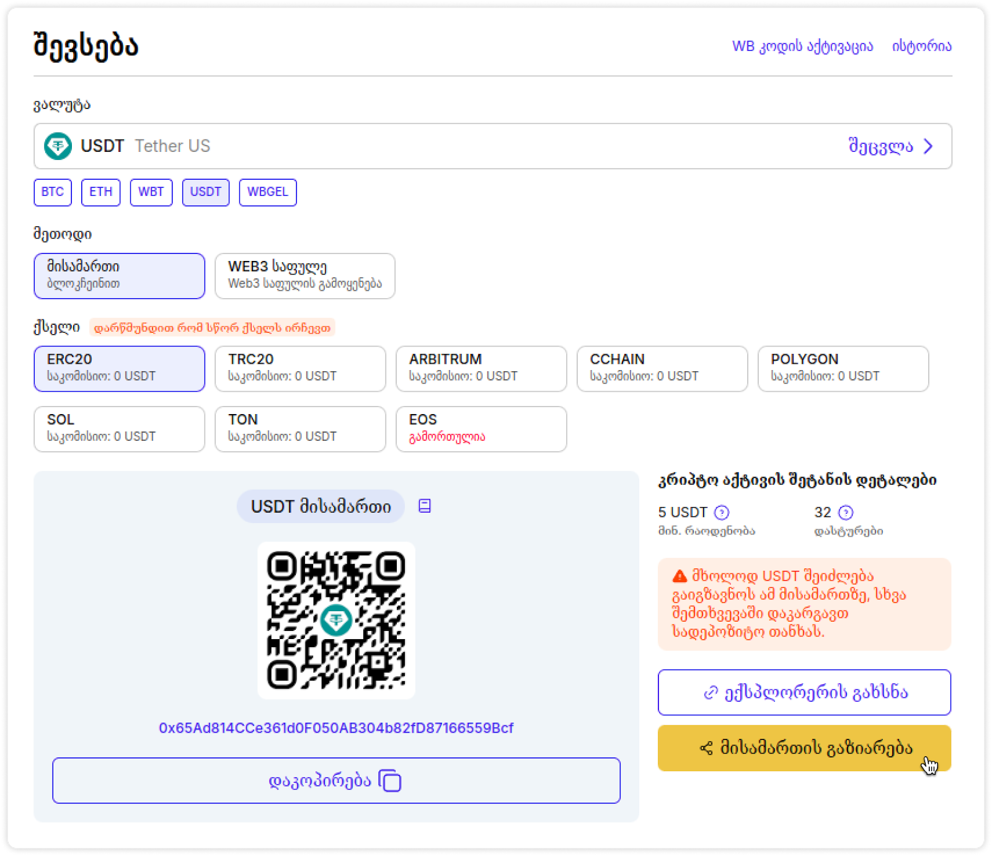Image resolution: width=992 pixels, height=856 pixels.
Task: Click the QR code image
Action: [x=336, y=620]
